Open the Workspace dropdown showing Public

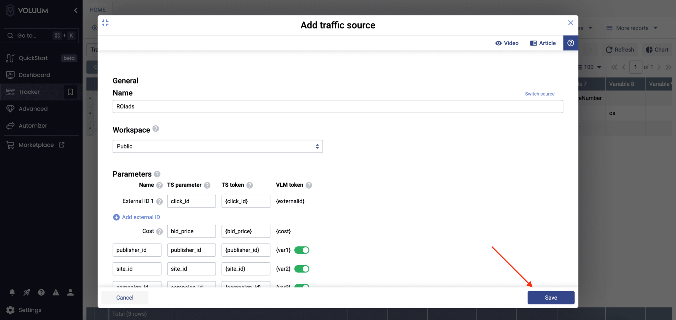coord(218,146)
